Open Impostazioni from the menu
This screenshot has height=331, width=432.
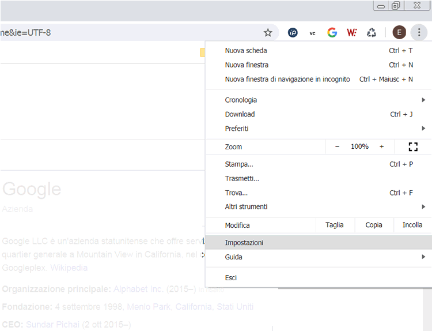pos(319,243)
